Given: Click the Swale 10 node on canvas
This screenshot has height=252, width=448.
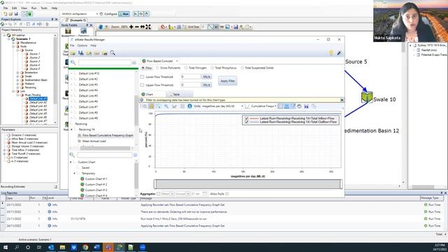Looking at the screenshot, I should pyautogui.click(x=367, y=97).
